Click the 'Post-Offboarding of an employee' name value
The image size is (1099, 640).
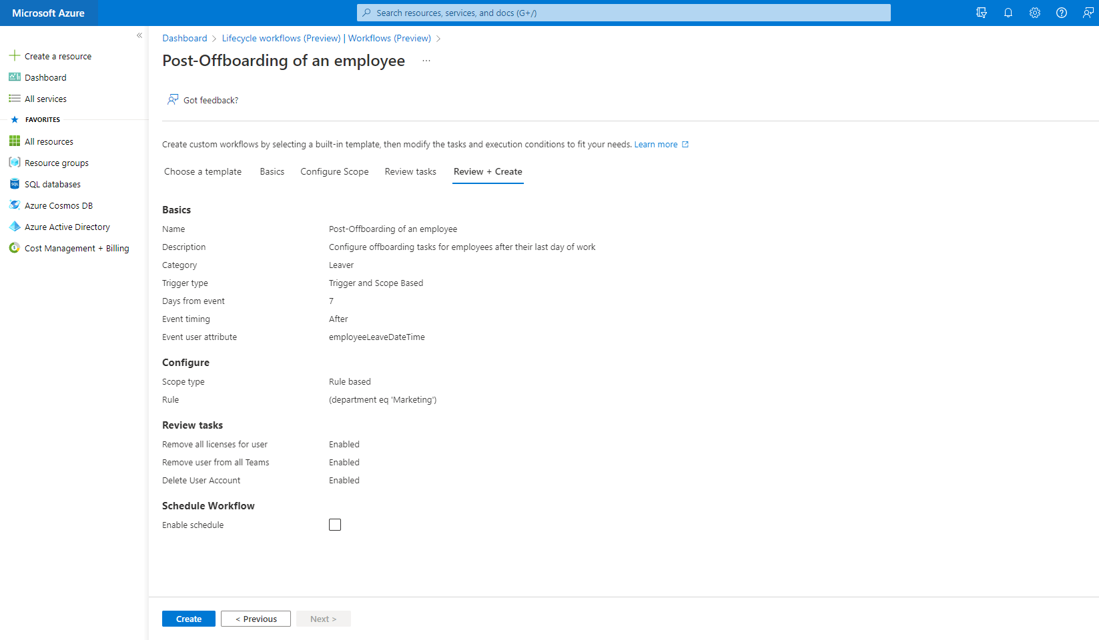pyautogui.click(x=393, y=229)
